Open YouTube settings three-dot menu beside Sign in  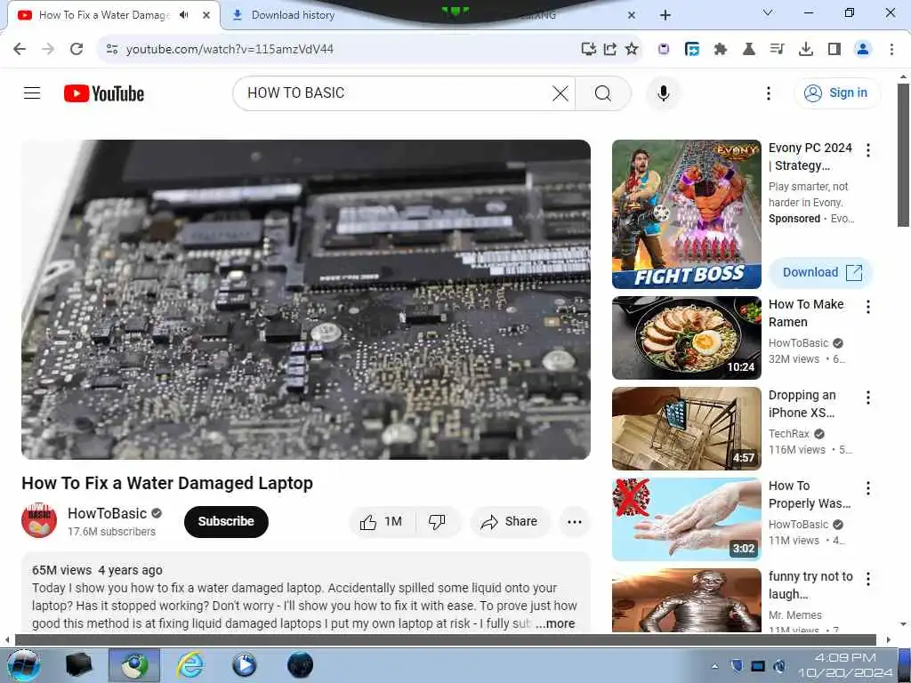(768, 92)
